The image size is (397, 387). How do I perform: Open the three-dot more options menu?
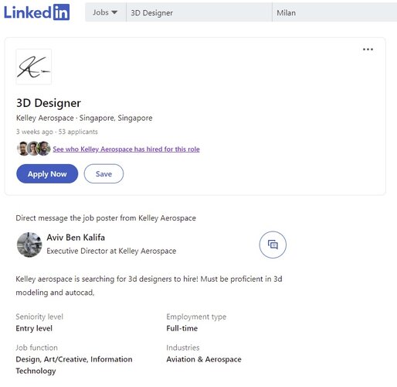click(368, 50)
